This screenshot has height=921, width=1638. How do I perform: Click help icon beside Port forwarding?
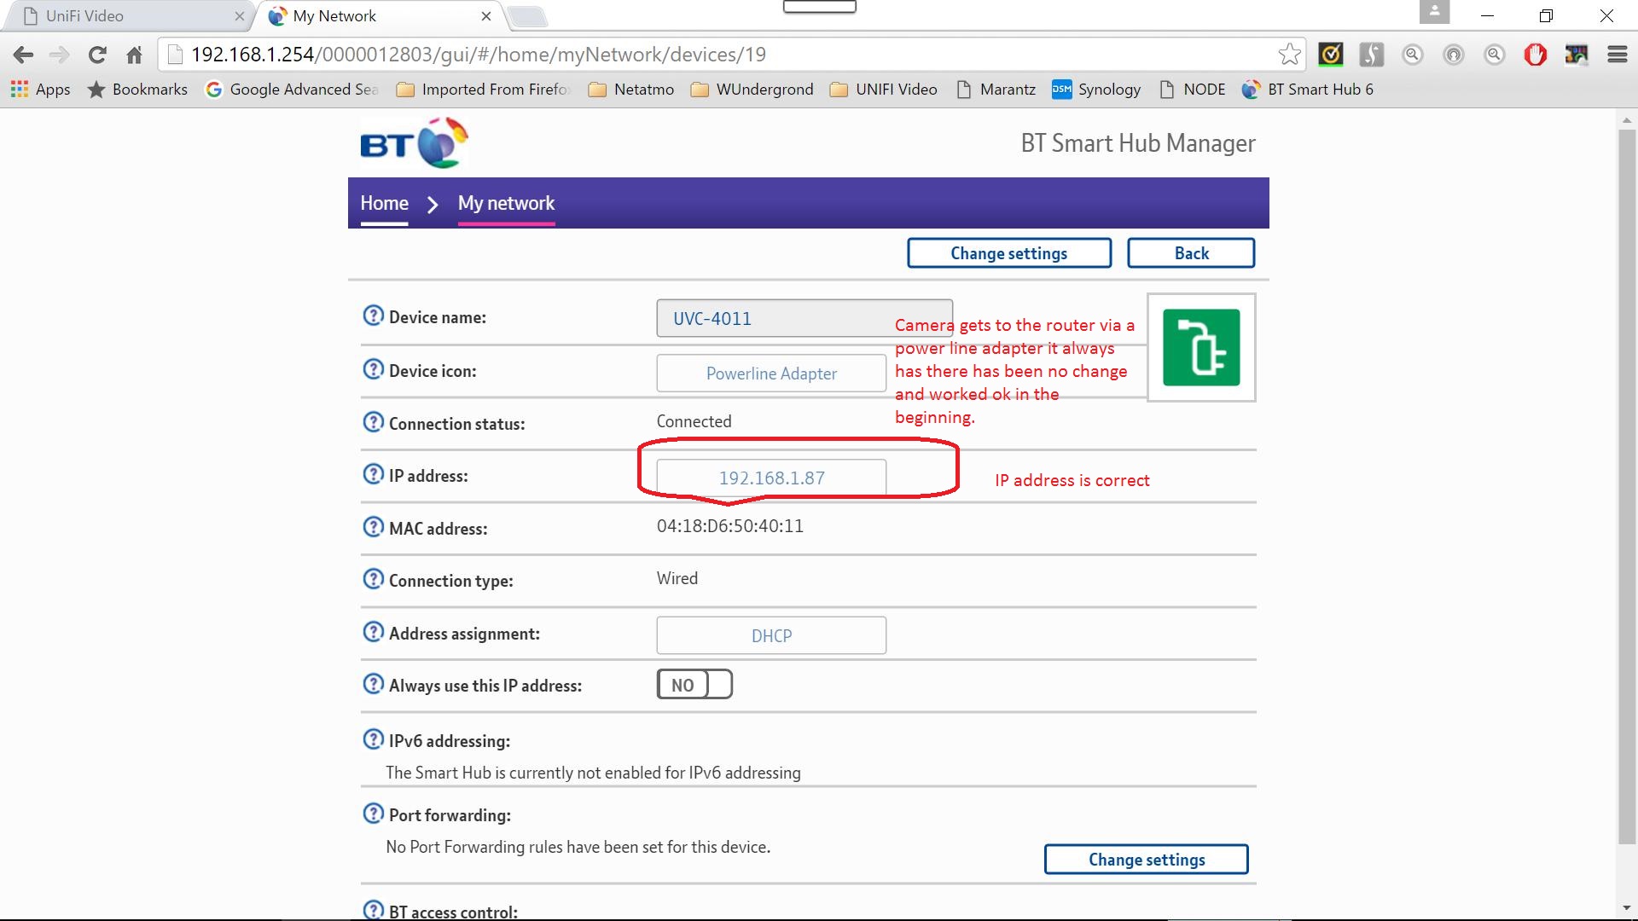pos(373,814)
